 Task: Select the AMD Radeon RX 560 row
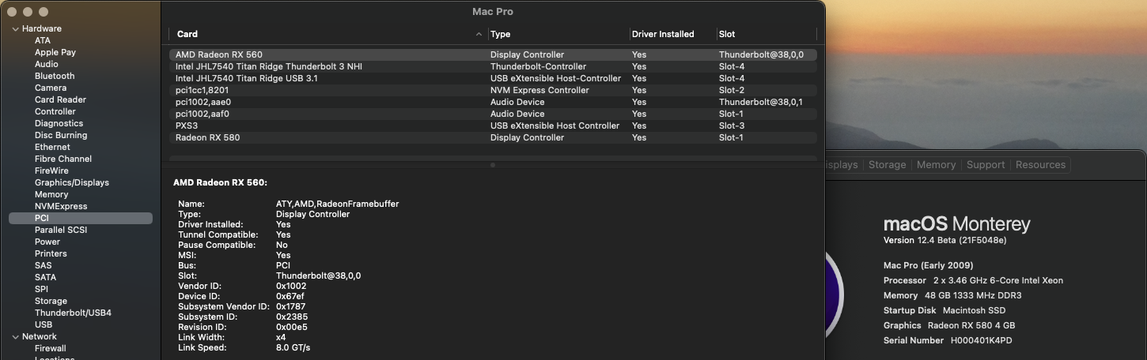tap(493, 54)
